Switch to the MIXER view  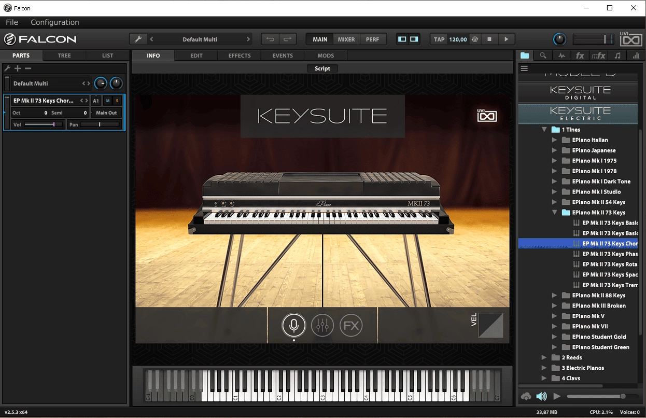[x=346, y=39]
